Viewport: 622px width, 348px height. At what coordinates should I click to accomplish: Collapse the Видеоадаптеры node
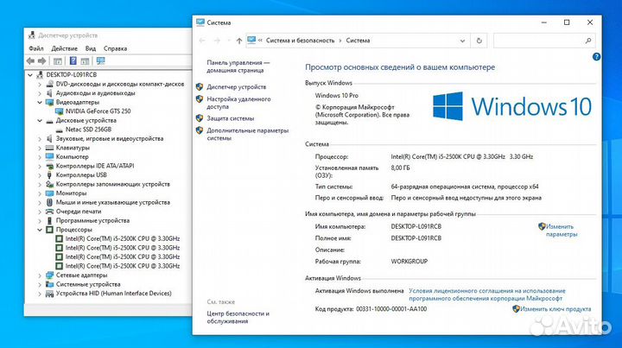point(40,102)
